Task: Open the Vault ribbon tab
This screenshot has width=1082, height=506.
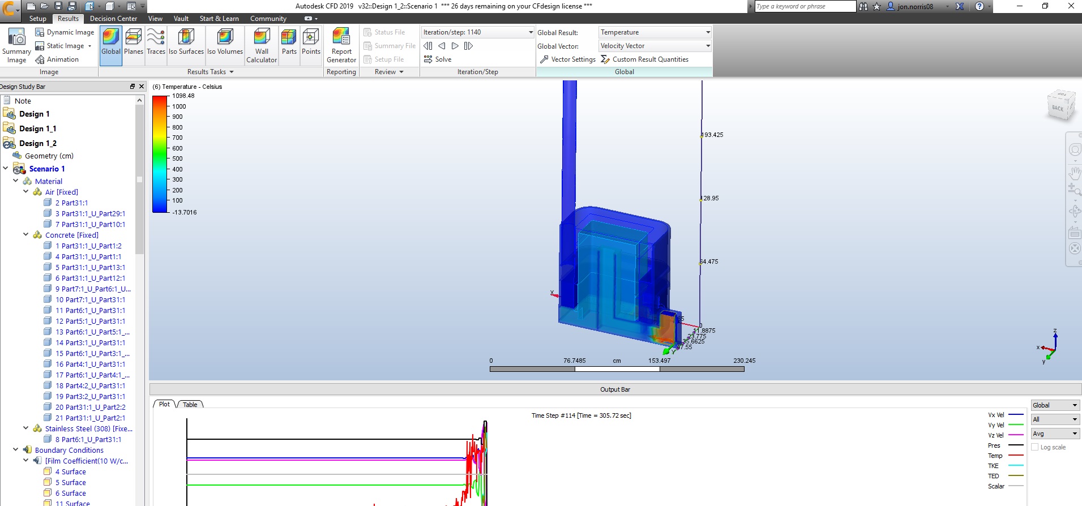Action: pyautogui.click(x=181, y=19)
